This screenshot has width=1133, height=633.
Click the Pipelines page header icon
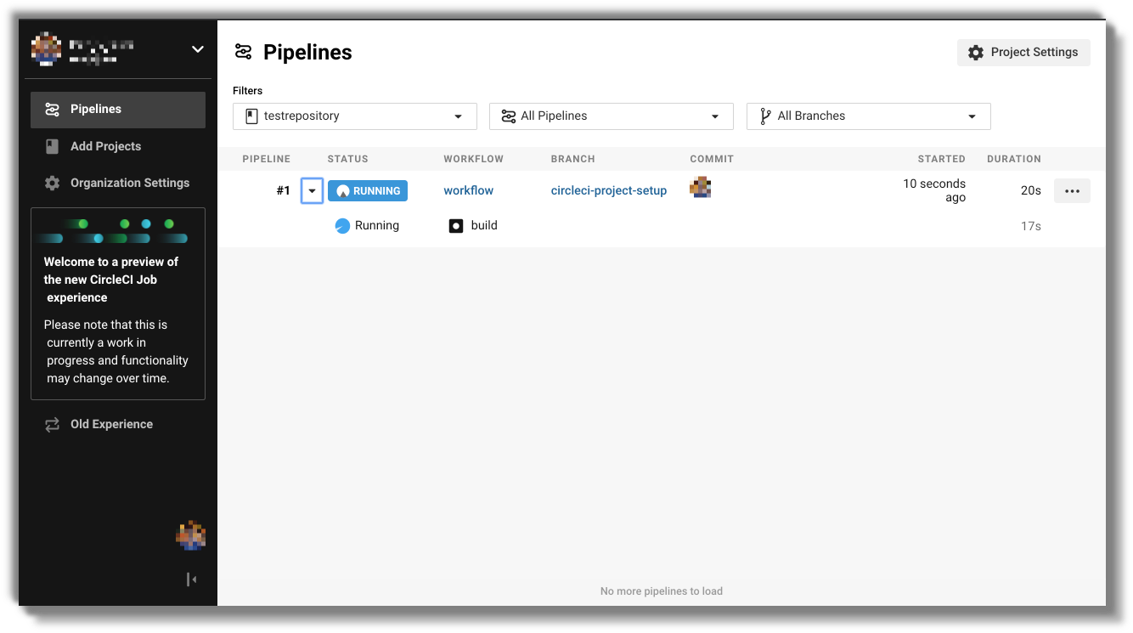coord(244,52)
